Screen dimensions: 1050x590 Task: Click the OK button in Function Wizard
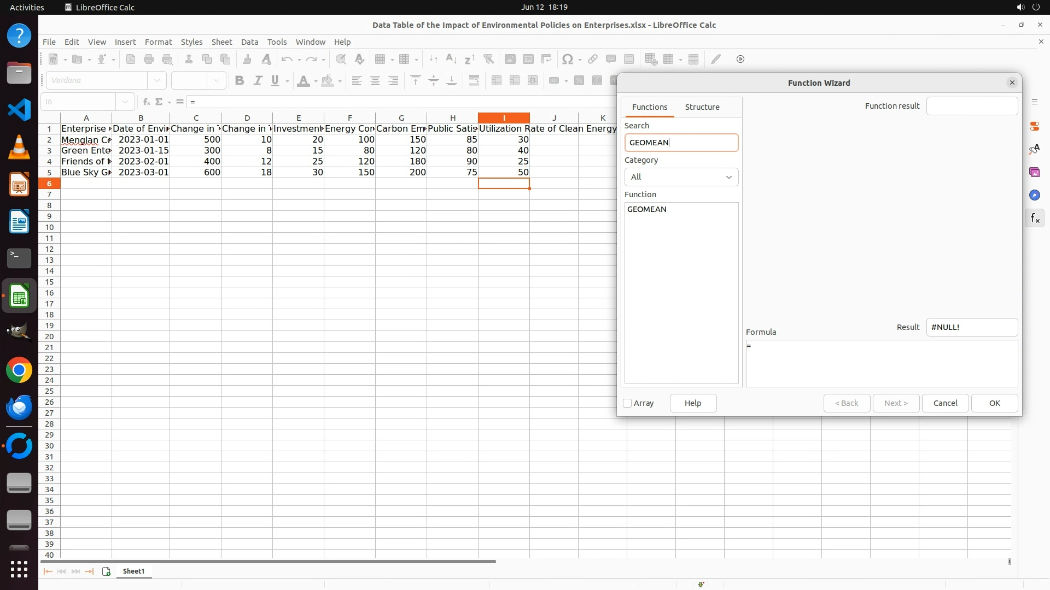[x=994, y=403]
